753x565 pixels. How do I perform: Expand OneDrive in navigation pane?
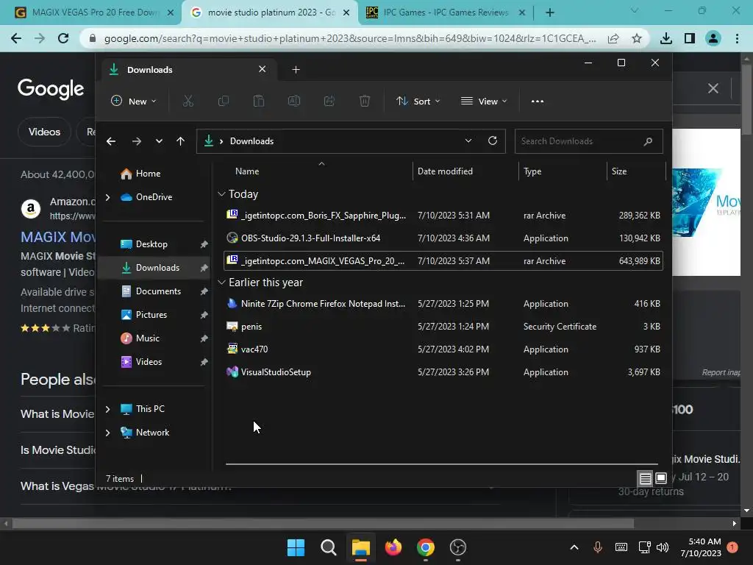point(107,197)
